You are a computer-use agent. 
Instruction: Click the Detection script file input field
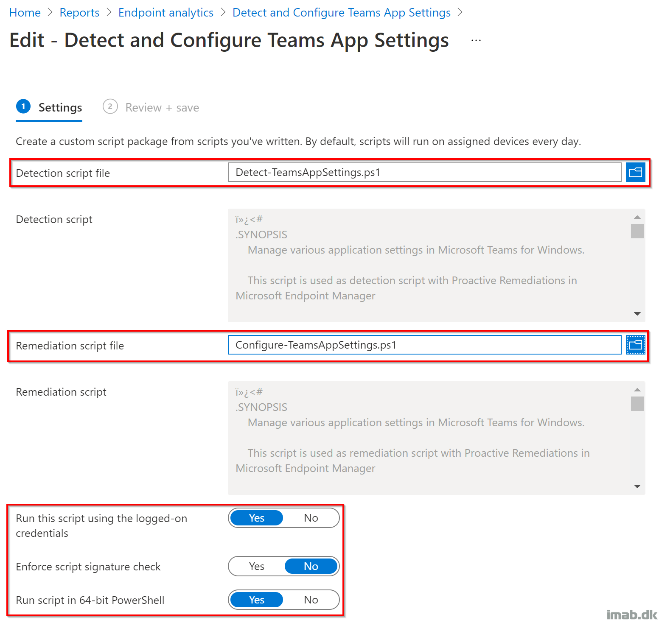click(425, 172)
